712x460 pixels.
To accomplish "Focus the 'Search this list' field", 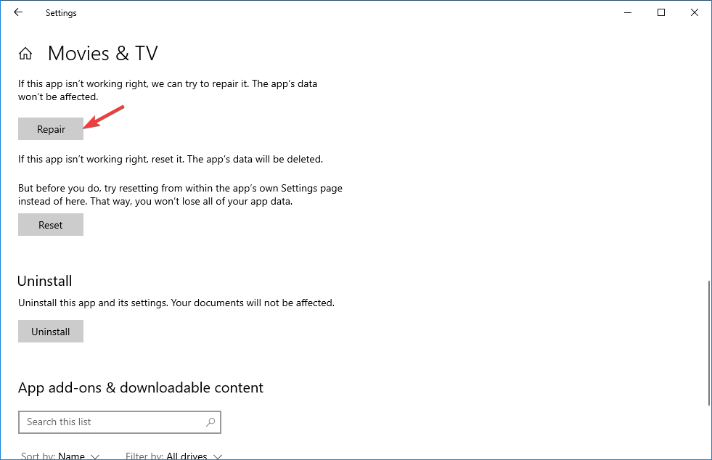I will tap(120, 422).
